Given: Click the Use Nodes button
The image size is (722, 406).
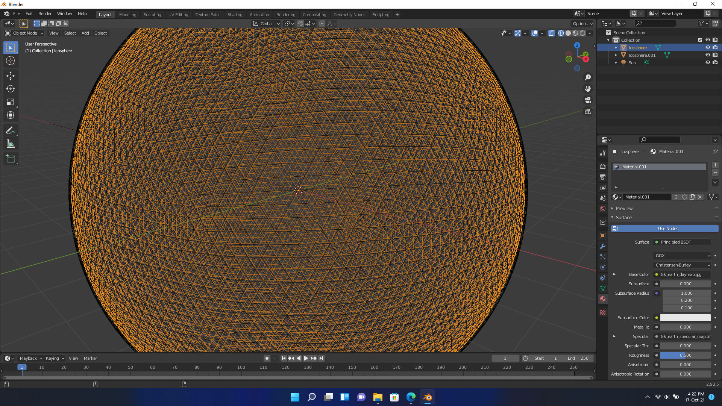Looking at the screenshot, I should pos(665,229).
